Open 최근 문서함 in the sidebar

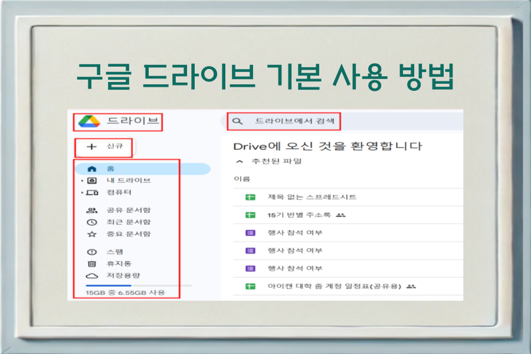(129, 222)
